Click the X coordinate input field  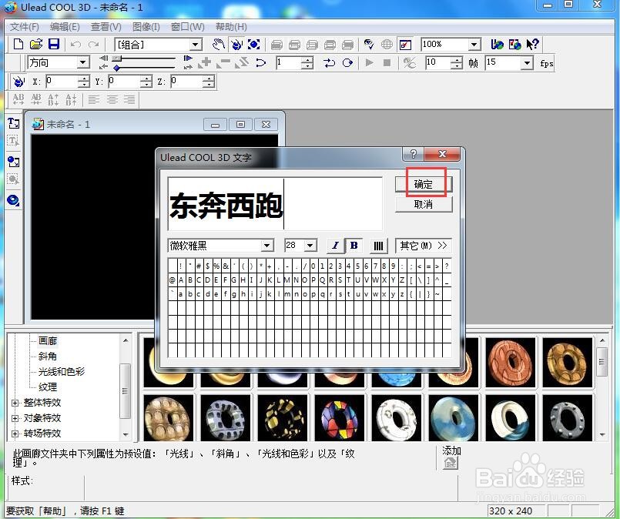(62, 82)
